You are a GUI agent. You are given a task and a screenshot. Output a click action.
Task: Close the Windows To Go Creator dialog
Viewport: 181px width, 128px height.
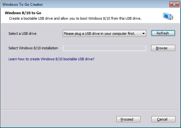pyautogui.click(x=174, y=5)
